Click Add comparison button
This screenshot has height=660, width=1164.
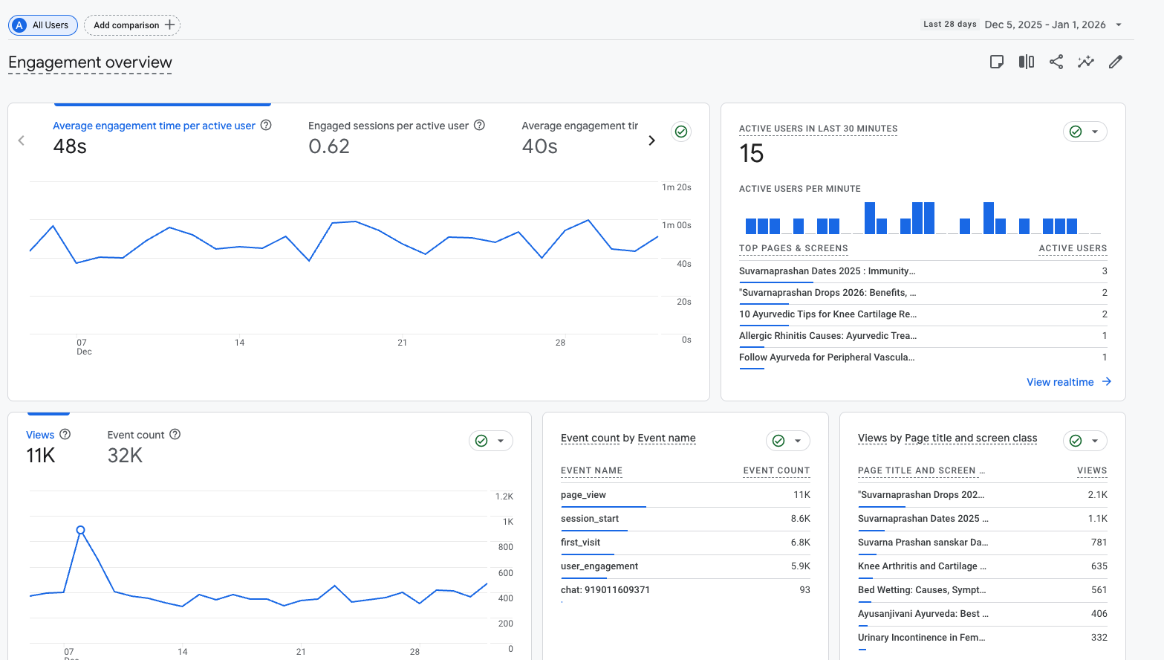click(132, 25)
